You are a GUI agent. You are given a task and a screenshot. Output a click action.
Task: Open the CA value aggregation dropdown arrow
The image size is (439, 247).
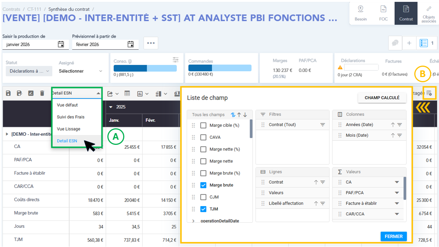397,182
